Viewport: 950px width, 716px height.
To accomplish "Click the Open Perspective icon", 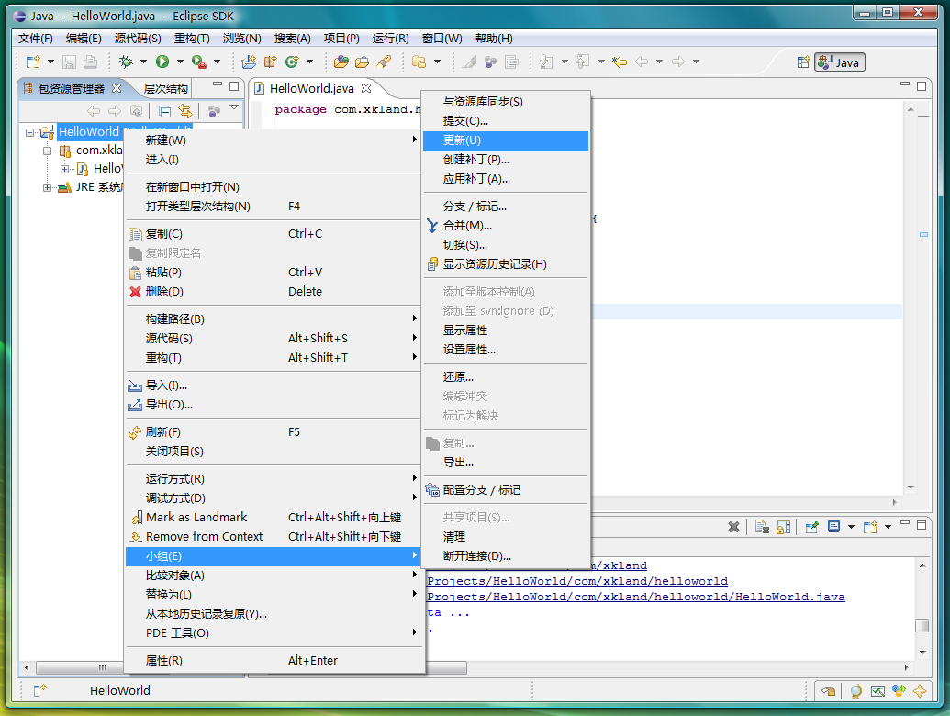I will click(803, 62).
